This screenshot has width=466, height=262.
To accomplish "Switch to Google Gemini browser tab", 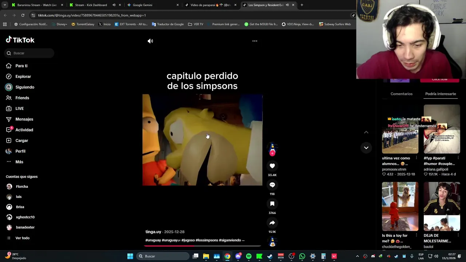I will [x=152, y=5].
